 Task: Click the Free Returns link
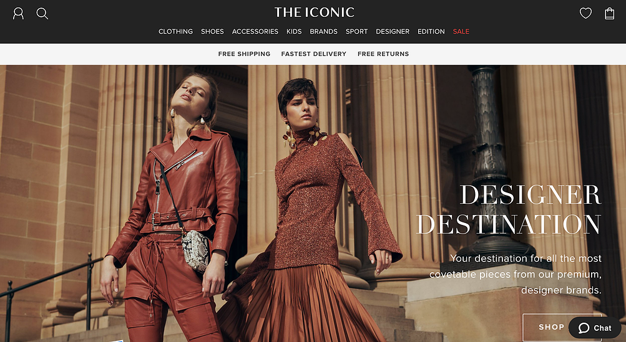click(x=383, y=54)
